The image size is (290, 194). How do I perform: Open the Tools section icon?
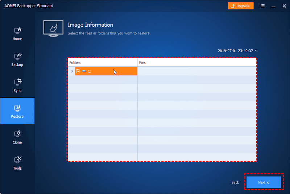click(x=17, y=160)
